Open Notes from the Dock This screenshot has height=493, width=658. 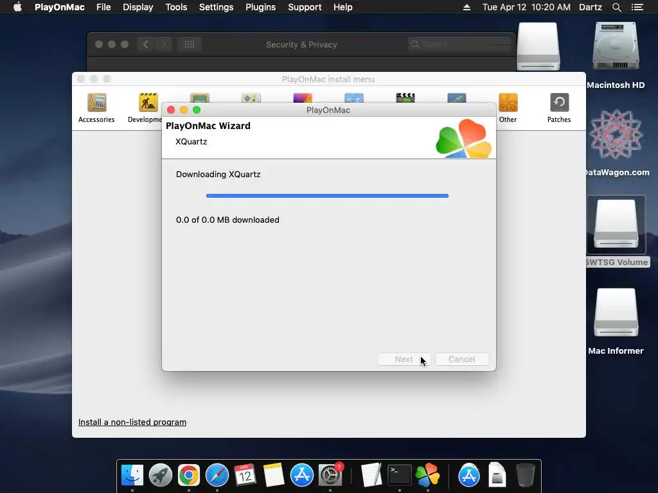point(274,476)
